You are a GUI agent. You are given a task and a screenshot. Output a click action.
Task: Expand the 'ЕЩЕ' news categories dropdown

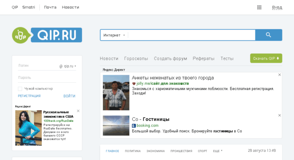218,151
